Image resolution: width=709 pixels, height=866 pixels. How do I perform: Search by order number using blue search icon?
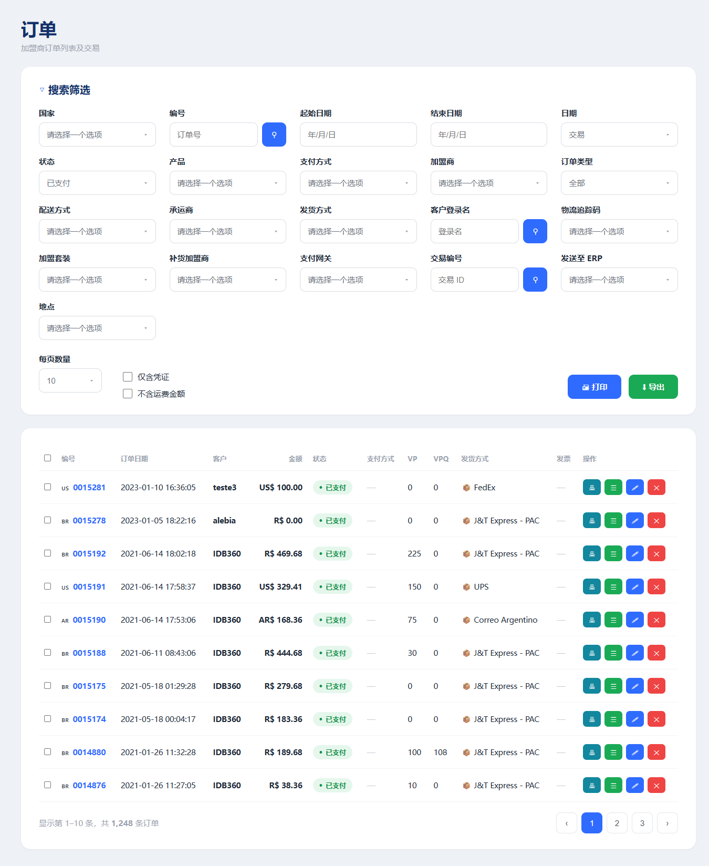pyautogui.click(x=274, y=135)
